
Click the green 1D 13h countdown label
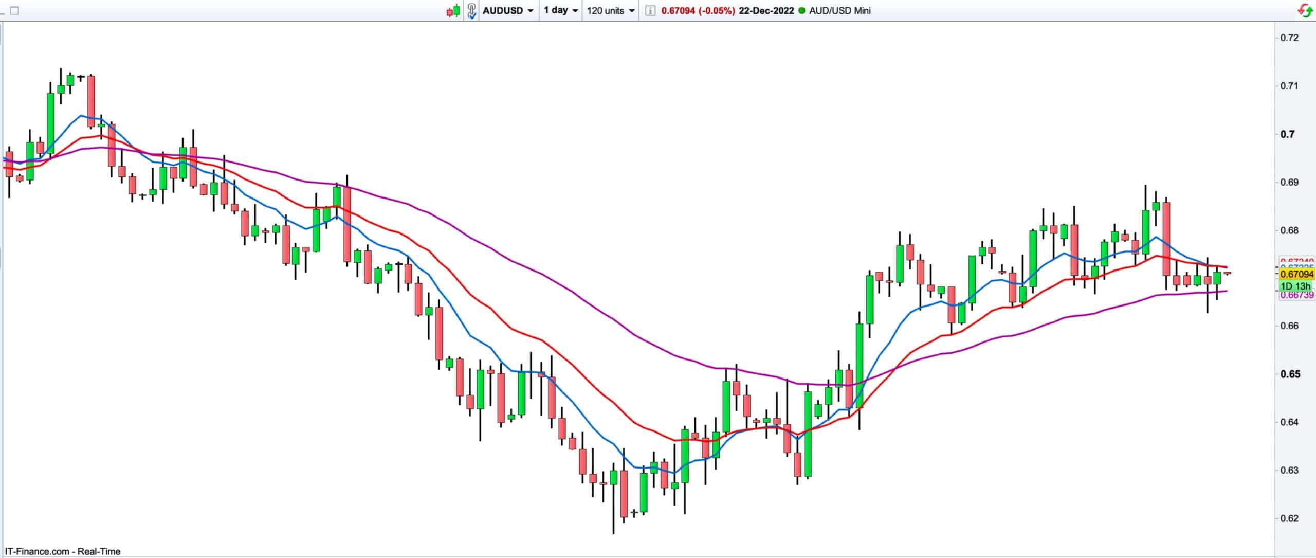coord(1295,286)
